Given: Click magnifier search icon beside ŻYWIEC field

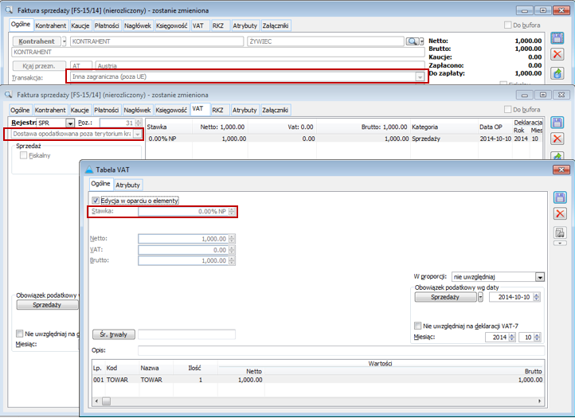Looking at the screenshot, I should [412, 41].
